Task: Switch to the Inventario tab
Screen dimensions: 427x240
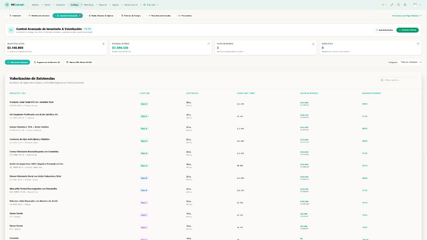Action: click(x=15, y=16)
